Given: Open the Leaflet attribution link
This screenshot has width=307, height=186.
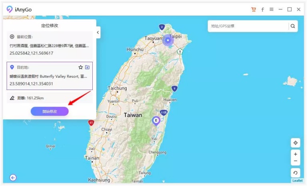Looking at the screenshot, I should [x=297, y=181].
